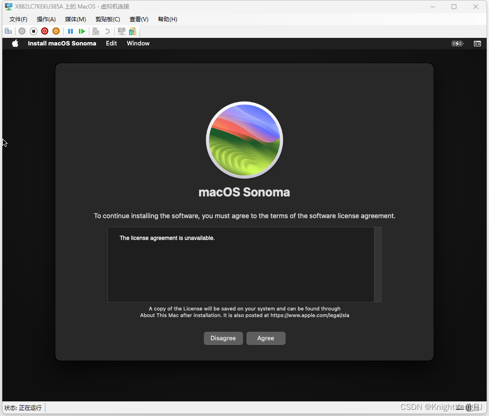Click the Ctrl+Alt+Del toolbar icon

click(x=9, y=31)
